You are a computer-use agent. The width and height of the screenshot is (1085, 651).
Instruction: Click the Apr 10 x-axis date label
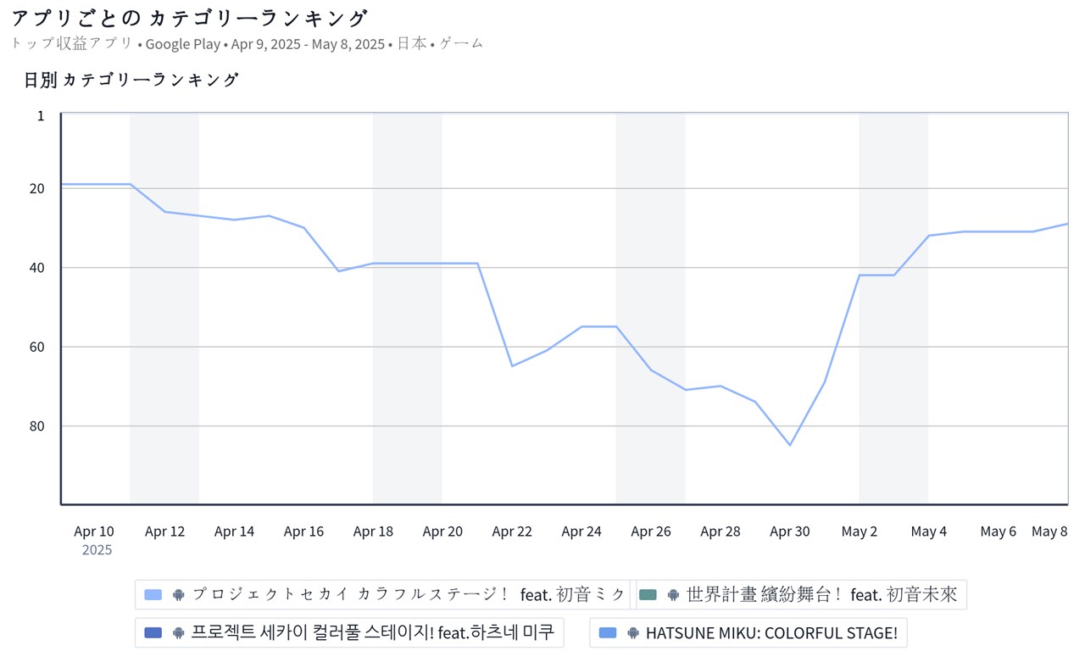93,531
